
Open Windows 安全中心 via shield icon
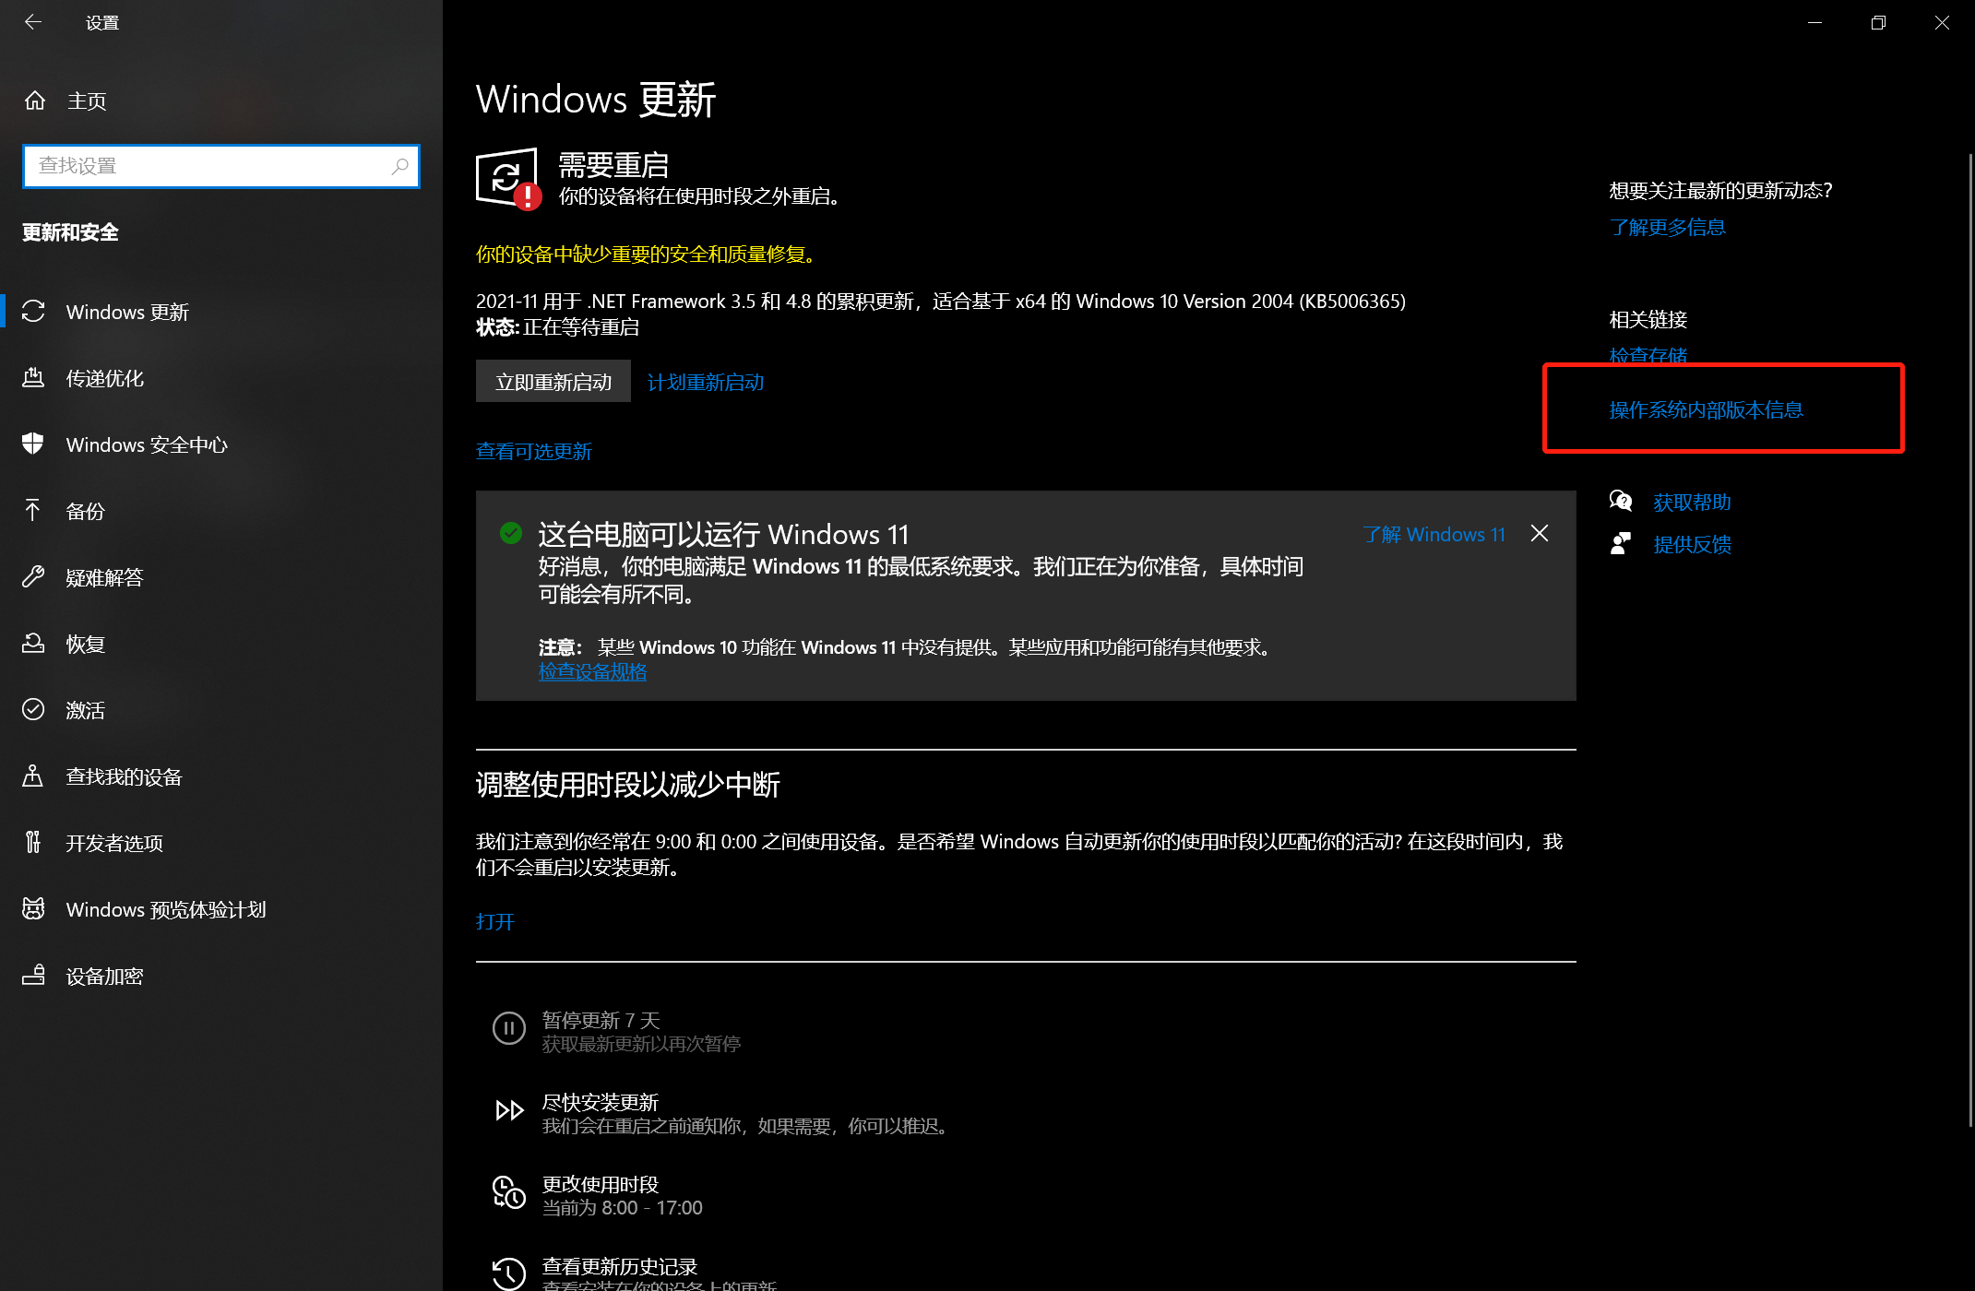pos(147,444)
